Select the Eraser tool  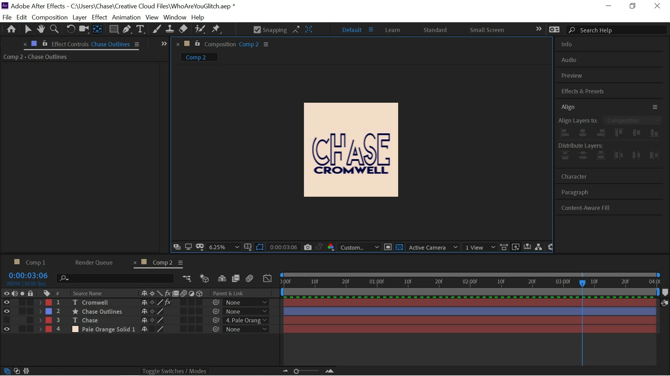(183, 29)
